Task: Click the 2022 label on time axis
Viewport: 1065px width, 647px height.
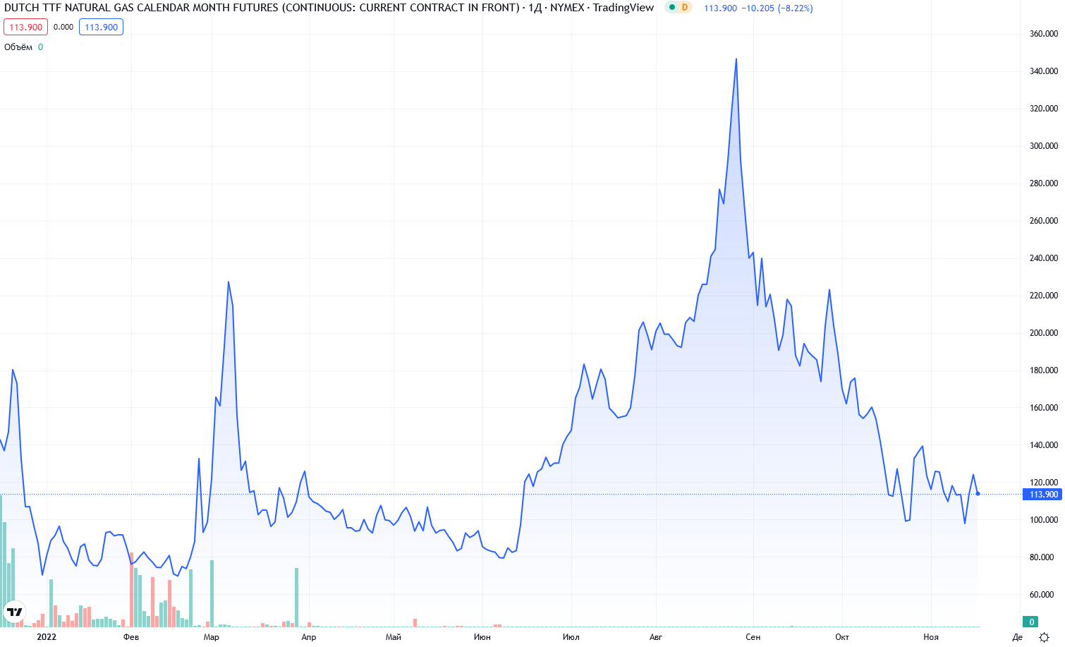Action: [x=47, y=637]
